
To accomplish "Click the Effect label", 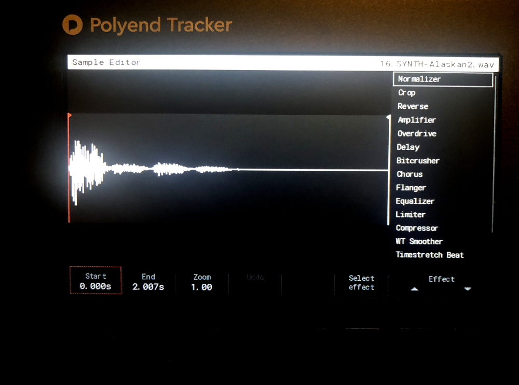I will pyautogui.click(x=441, y=279).
